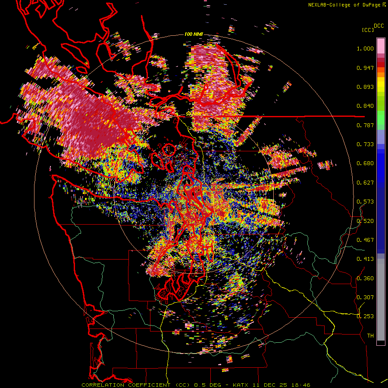The height and width of the screenshot is (388, 388).
Task: Pick the bright green color bar segment
Action: tap(381, 118)
